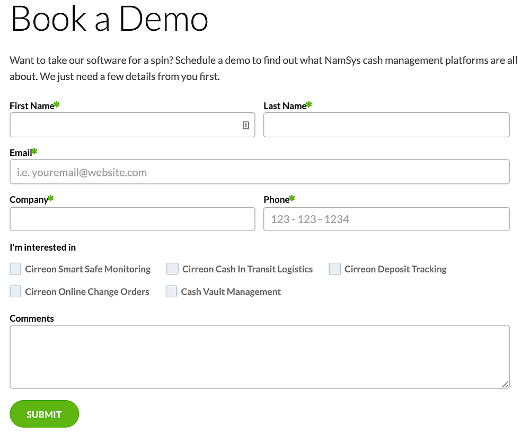Screen dimensions: 530x434
Task: Click the intro paragraph mentioning NamSys
Action: [x=263, y=68]
